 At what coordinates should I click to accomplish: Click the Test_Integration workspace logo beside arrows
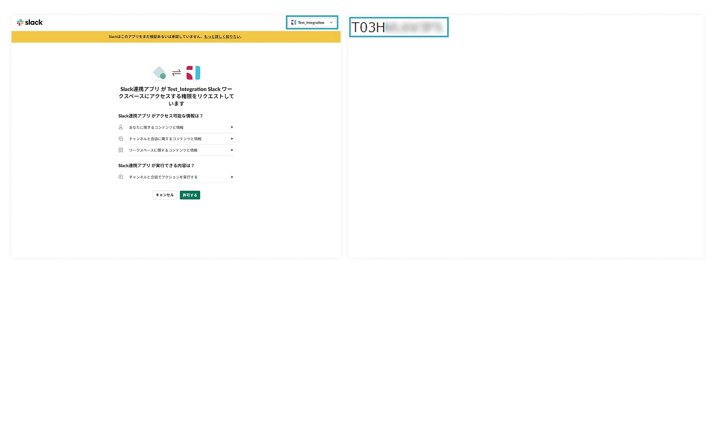[193, 73]
